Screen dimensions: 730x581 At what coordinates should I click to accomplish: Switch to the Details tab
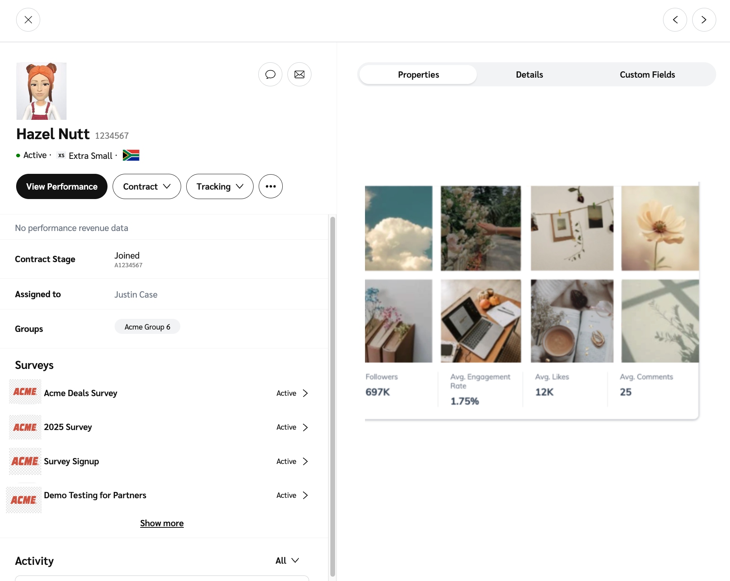[x=529, y=74]
